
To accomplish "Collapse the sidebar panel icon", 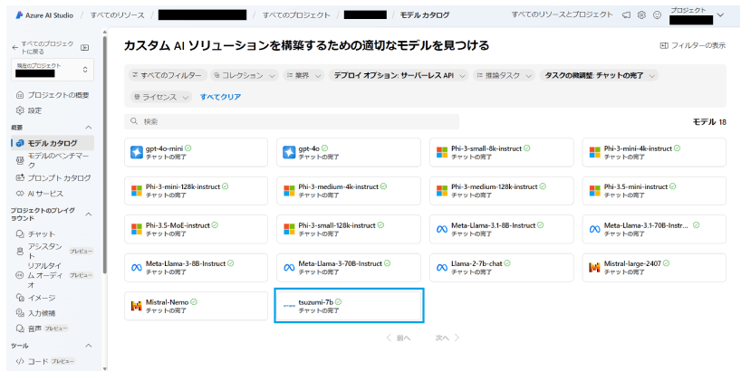I will [84, 47].
